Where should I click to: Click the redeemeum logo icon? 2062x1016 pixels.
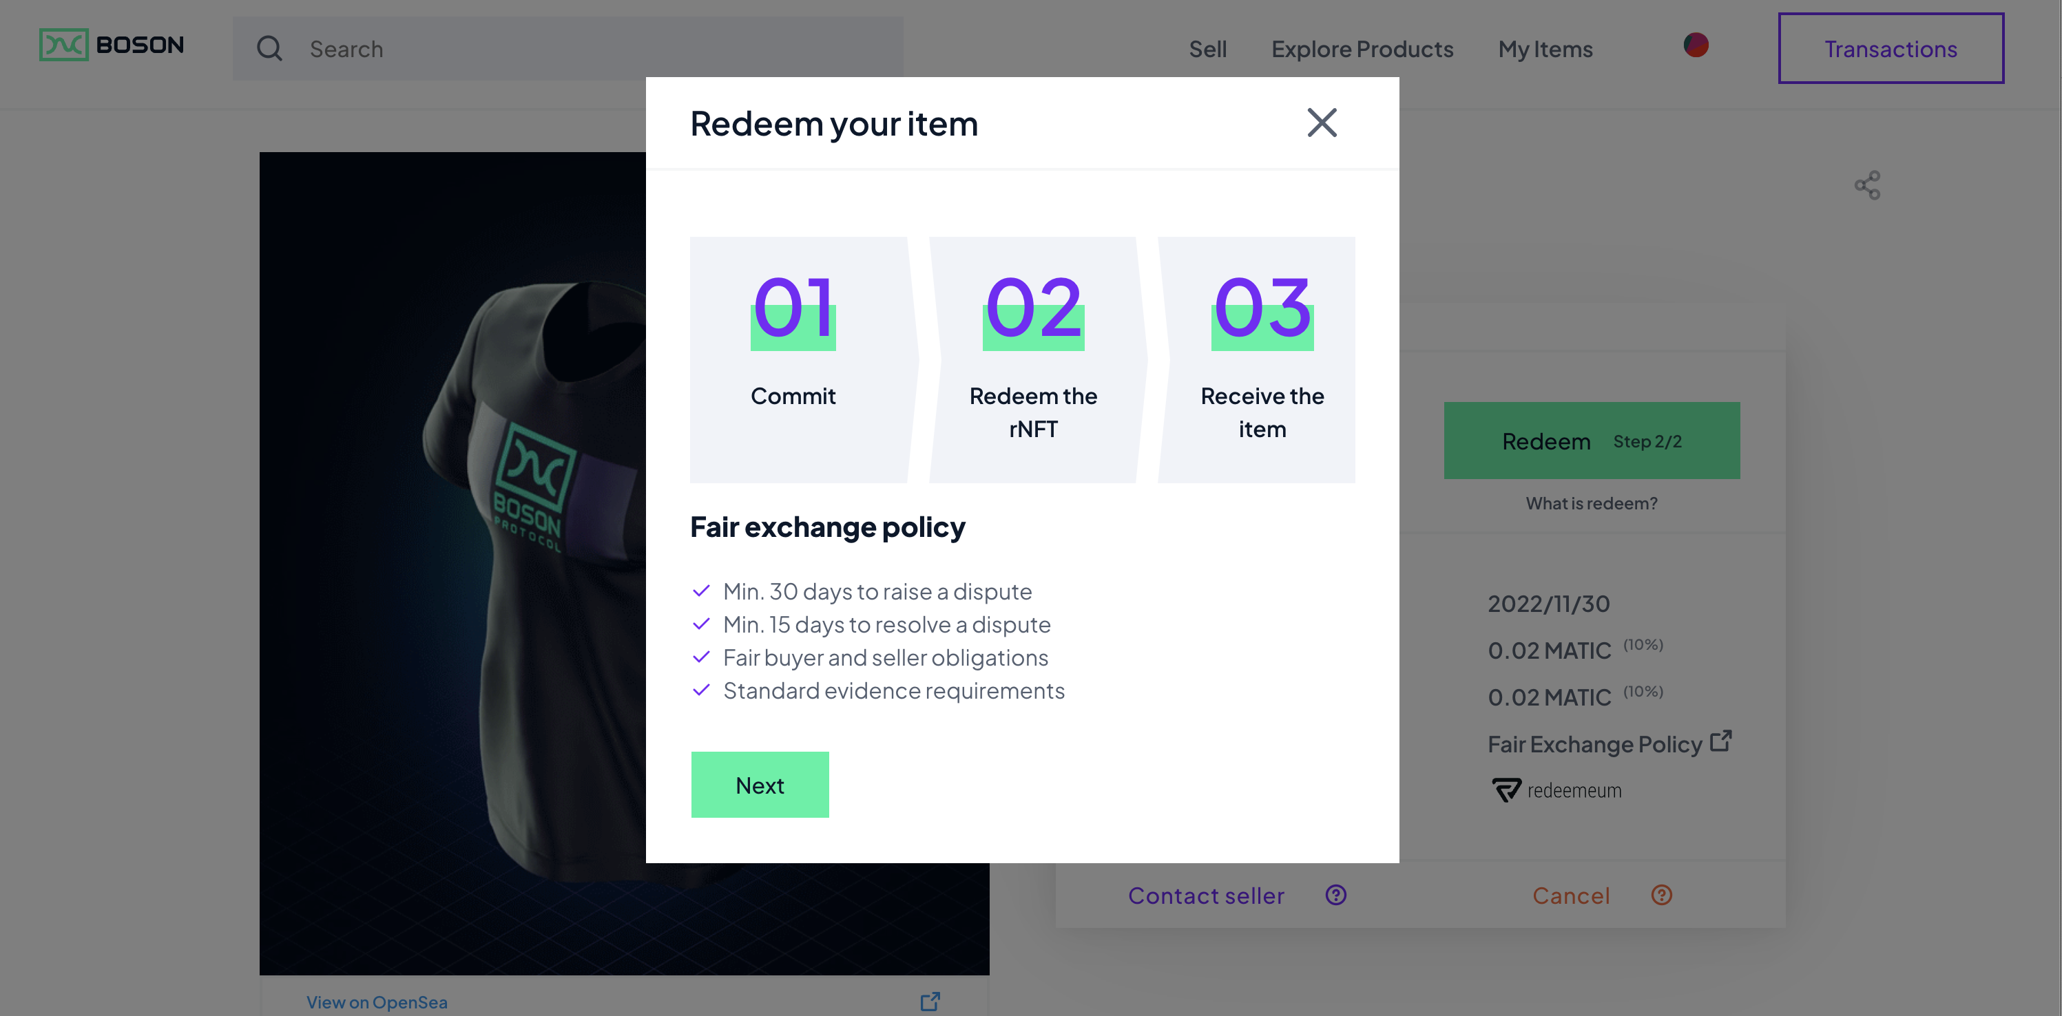[x=1506, y=790]
